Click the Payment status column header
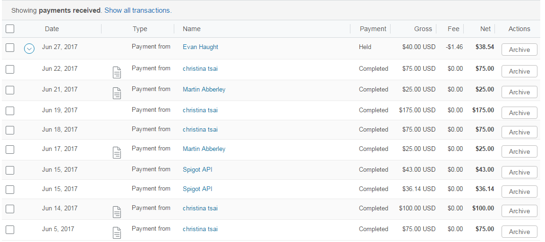 (373, 29)
